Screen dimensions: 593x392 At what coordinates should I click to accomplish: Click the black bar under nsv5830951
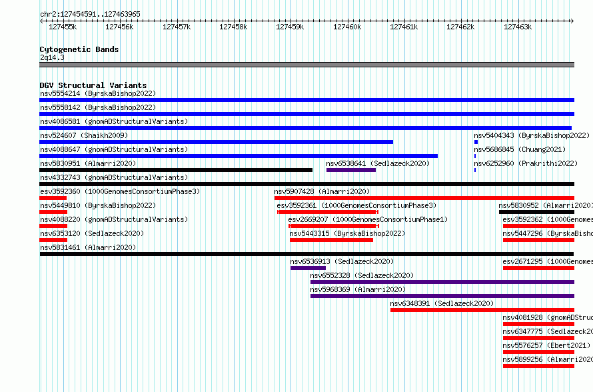point(176,170)
